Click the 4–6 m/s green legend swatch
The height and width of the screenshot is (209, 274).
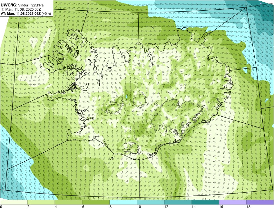(x=68, y=202)
